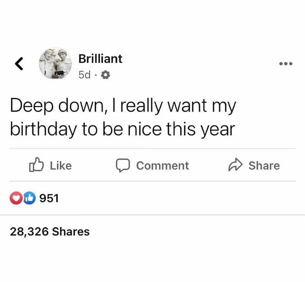View the 951 reactions count
The height and width of the screenshot is (282, 305).
pos(48,198)
